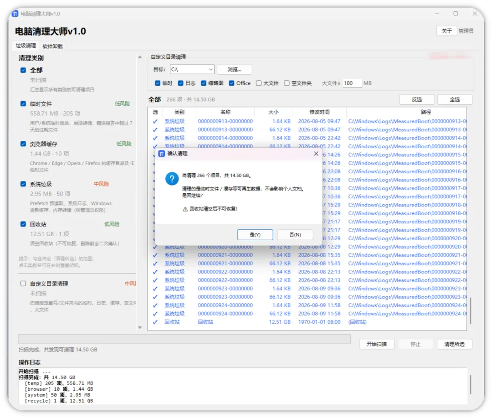Confirm cleaning with 是(Y) button
This screenshot has width=492, height=418.
tap(255, 235)
